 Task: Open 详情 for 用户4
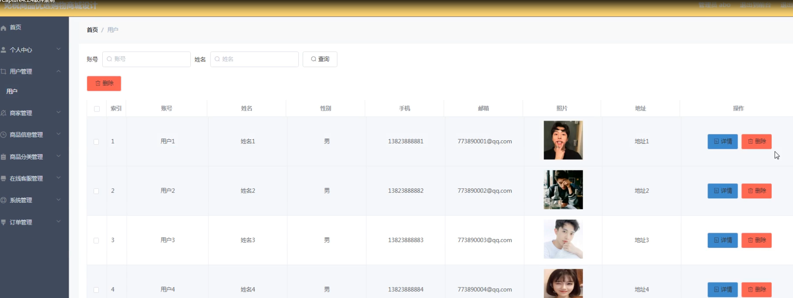pos(723,290)
